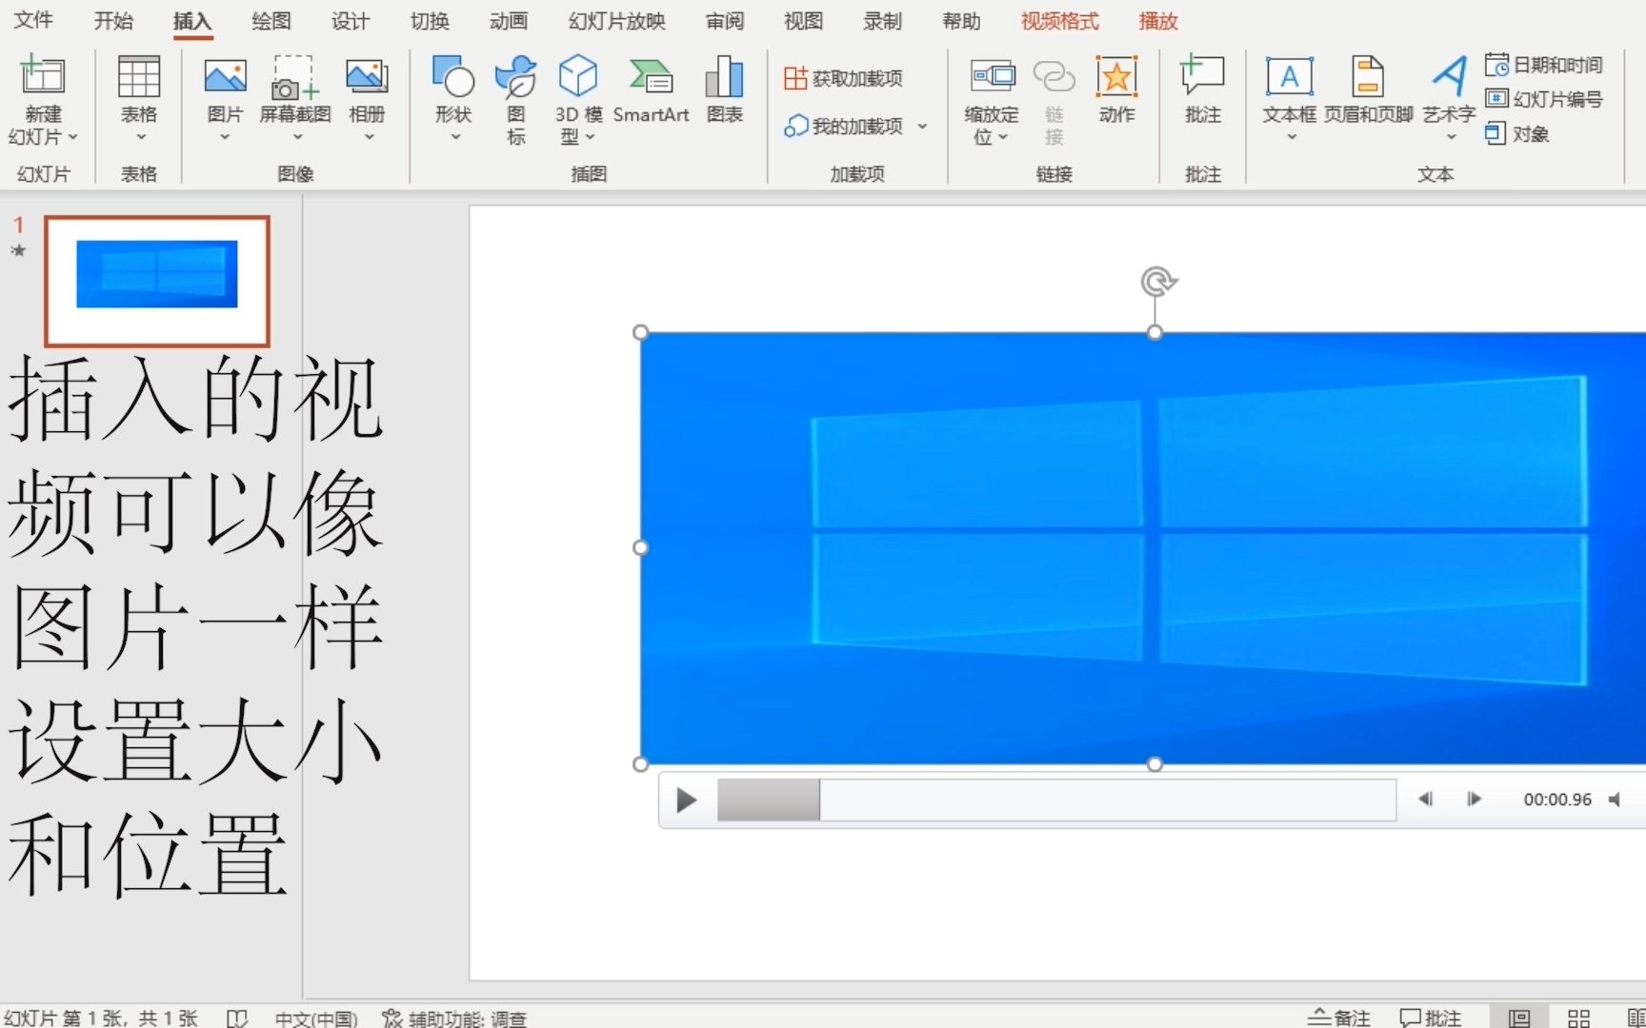This screenshot has height=1028, width=1646.
Task: Expand the New Slide dropdown arrow
Action: [72, 137]
